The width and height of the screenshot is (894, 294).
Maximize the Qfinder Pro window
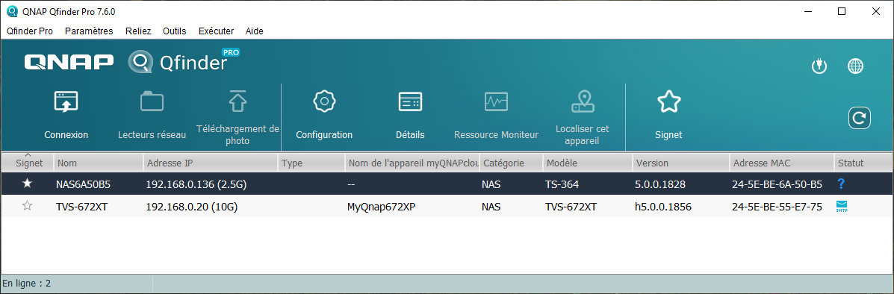tap(842, 11)
